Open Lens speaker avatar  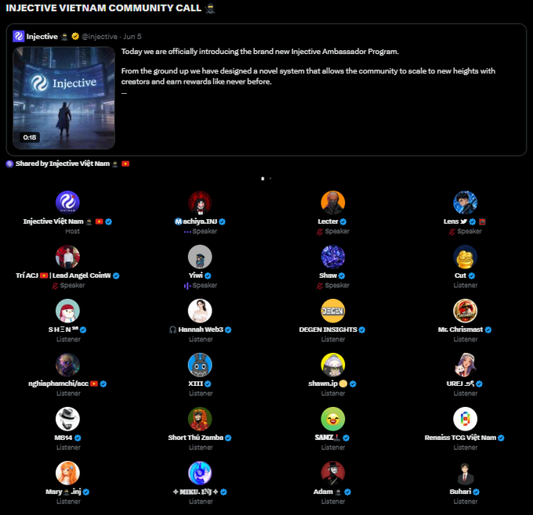[x=465, y=203]
